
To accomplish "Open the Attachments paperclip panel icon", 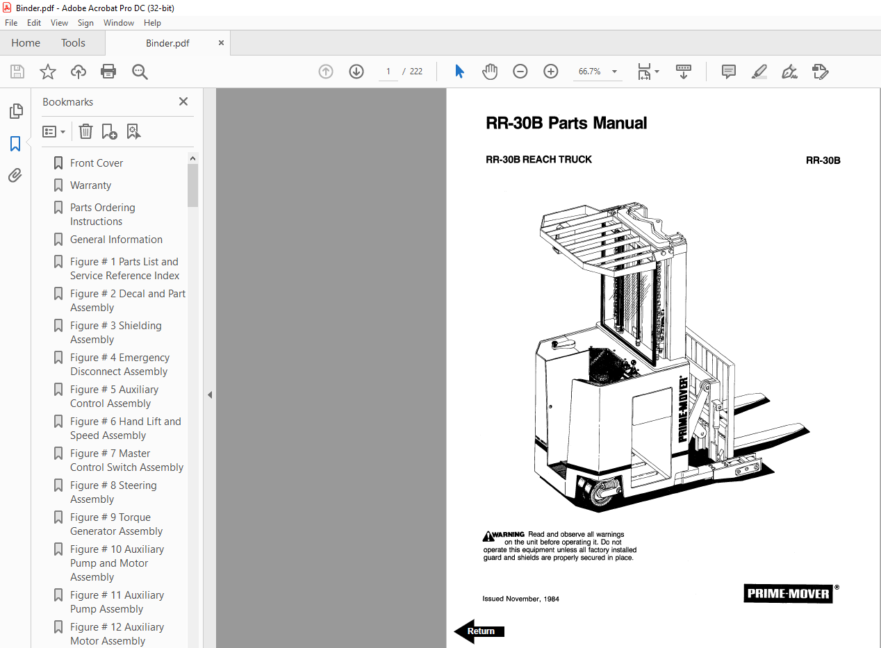I will pyautogui.click(x=15, y=176).
